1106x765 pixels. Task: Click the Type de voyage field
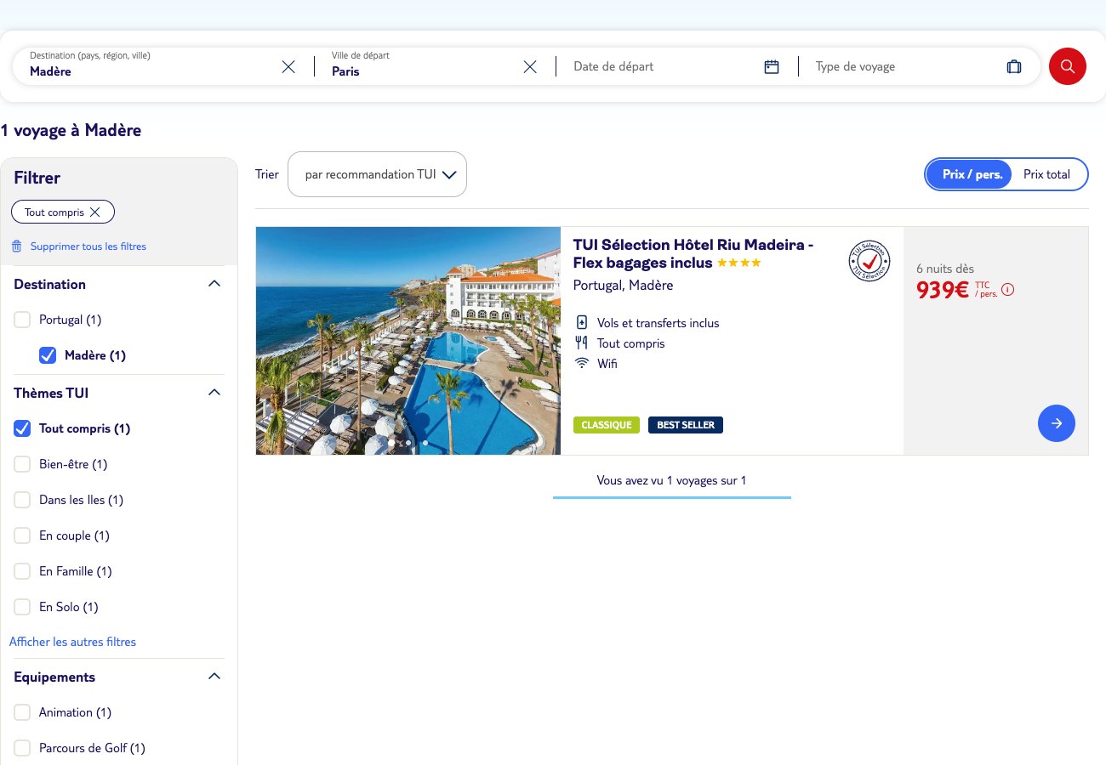[918, 66]
